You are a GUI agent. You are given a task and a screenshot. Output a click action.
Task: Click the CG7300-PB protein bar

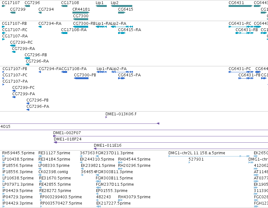pos(81,78)
